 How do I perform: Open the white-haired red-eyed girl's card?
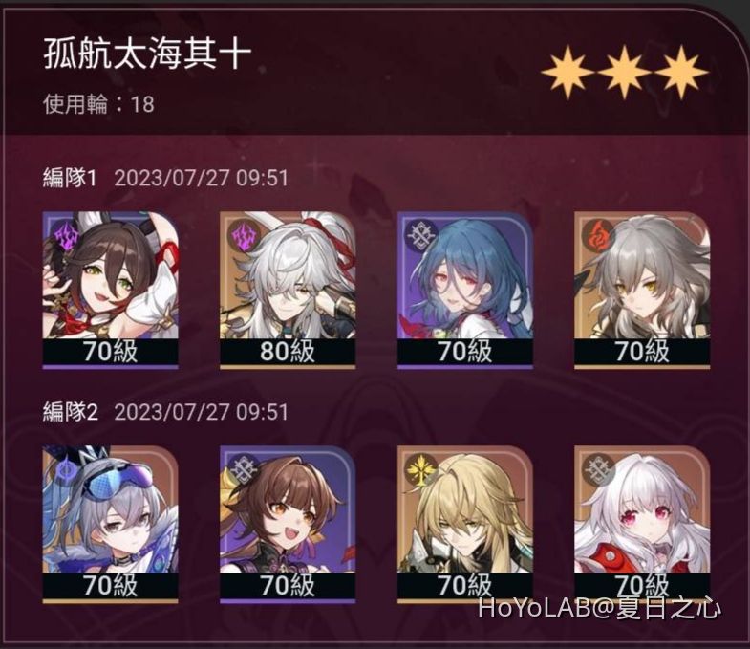point(642,525)
